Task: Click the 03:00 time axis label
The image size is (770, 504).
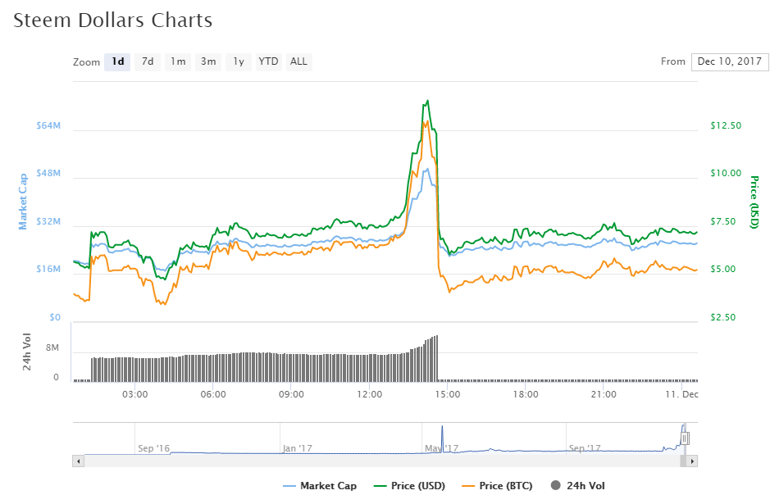Action: click(135, 394)
